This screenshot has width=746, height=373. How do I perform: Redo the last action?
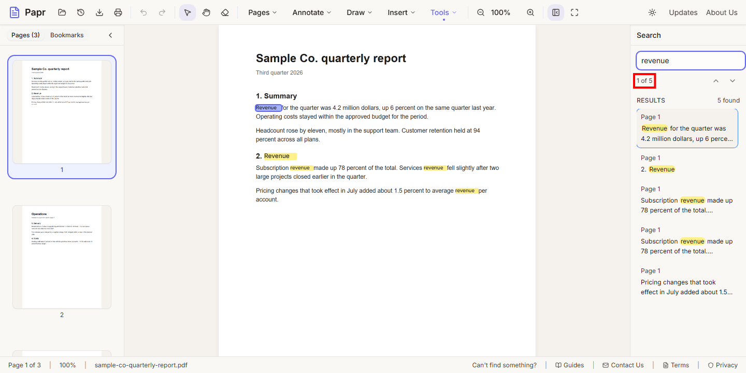162,12
